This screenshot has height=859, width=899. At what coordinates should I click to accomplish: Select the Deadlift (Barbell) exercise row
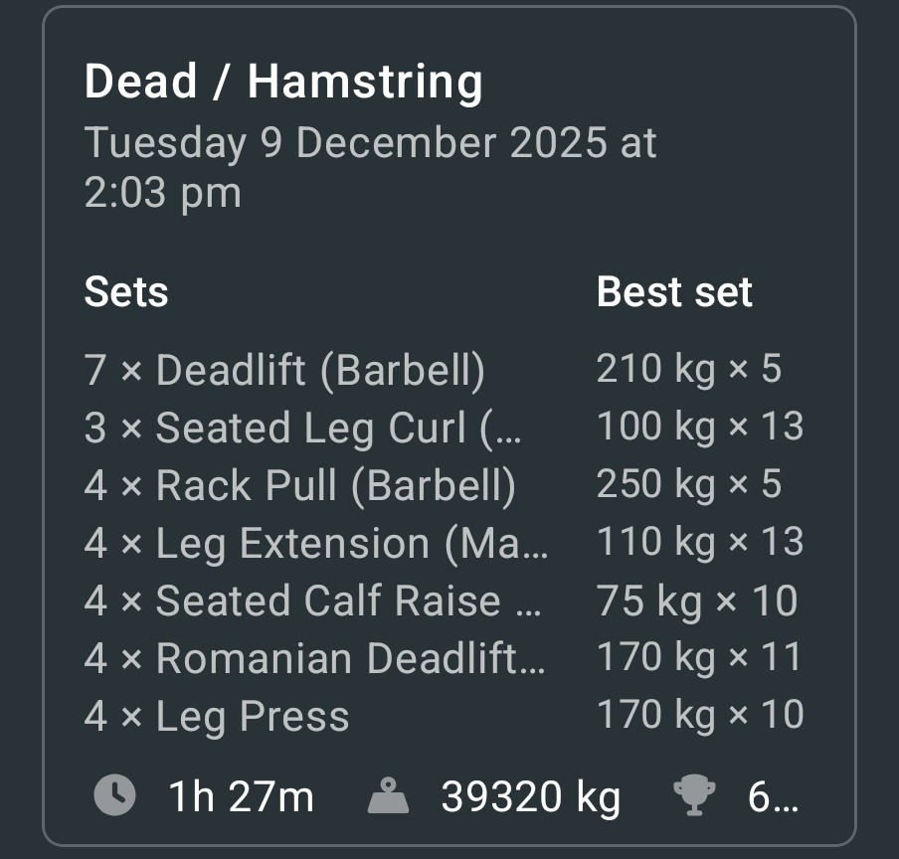pyautogui.click(x=284, y=370)
